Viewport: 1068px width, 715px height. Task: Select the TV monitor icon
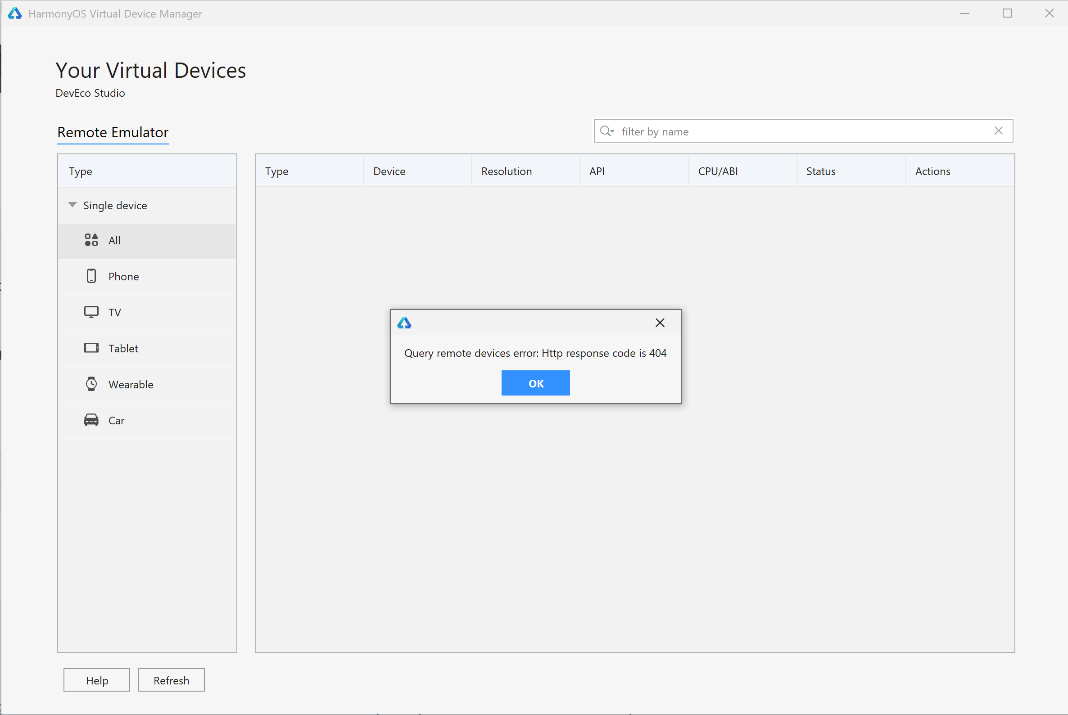tap(91, 312)
